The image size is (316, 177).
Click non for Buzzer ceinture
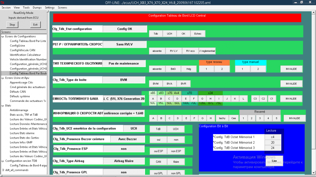pos(176,140)
